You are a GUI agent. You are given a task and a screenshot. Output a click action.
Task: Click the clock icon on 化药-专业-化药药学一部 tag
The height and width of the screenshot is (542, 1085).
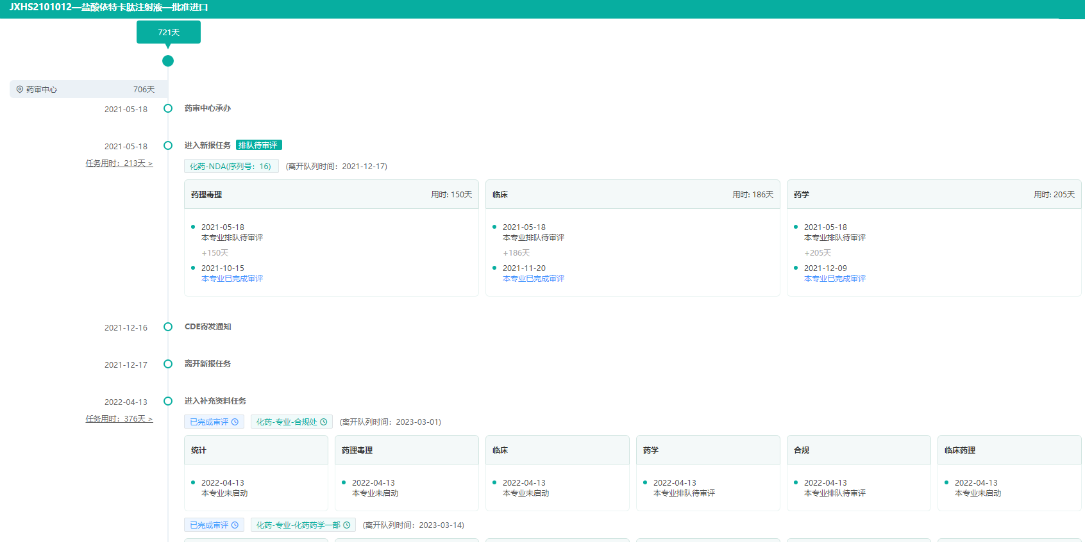pyautogui.click(x=347, y=525)
